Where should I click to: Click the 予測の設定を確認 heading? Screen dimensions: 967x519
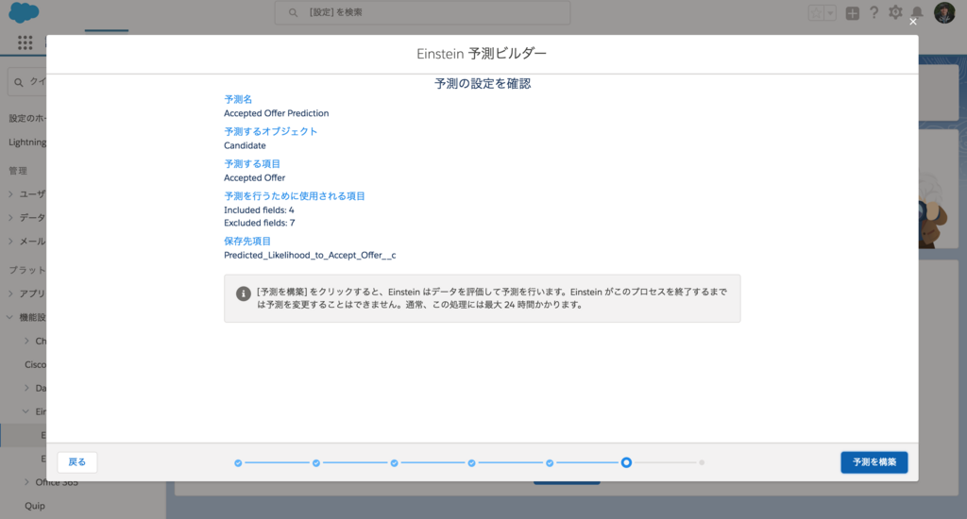click(x=483, y=84)
